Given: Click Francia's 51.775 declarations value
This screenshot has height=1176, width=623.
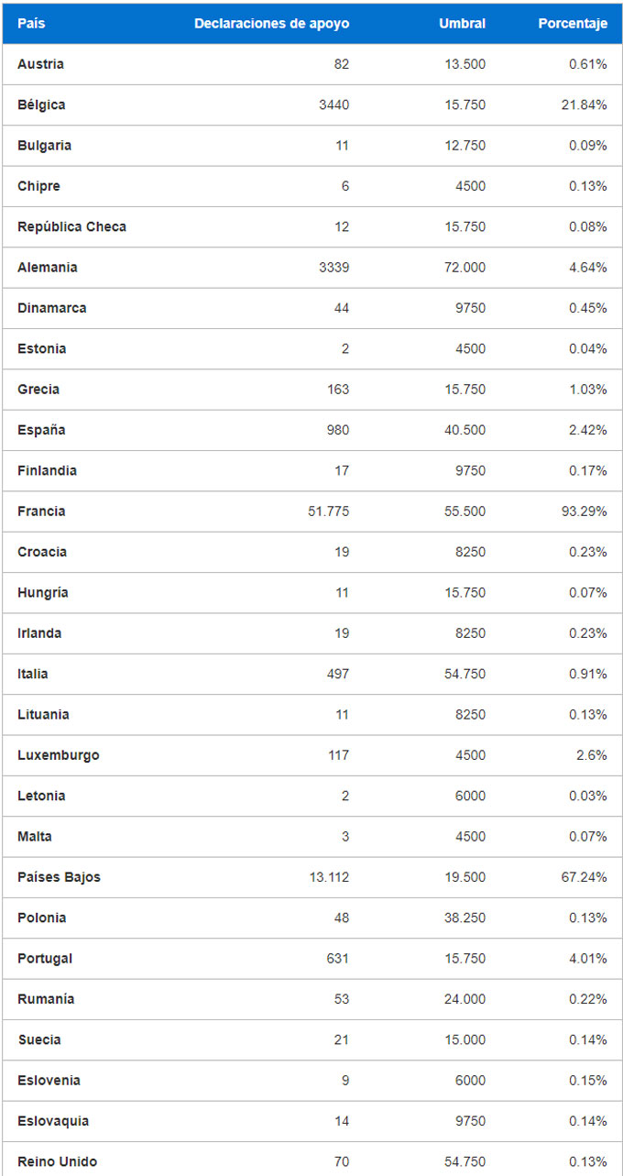Looking at the screenshot, I should (328, 511).
